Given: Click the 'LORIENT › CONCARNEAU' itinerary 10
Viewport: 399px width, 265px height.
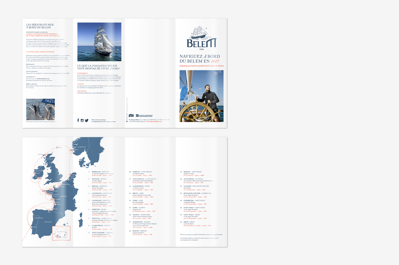Looking at the screenshot, I should (x=143, y=172).
